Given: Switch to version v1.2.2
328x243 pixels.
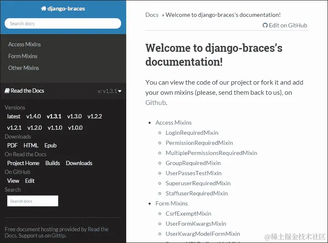Looking at the screenshot, I should pyautogui.click(x=95, y=116).
